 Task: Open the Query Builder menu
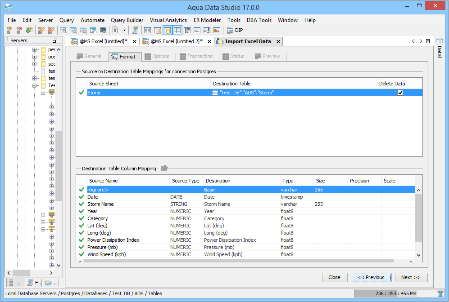coord(127,20)
